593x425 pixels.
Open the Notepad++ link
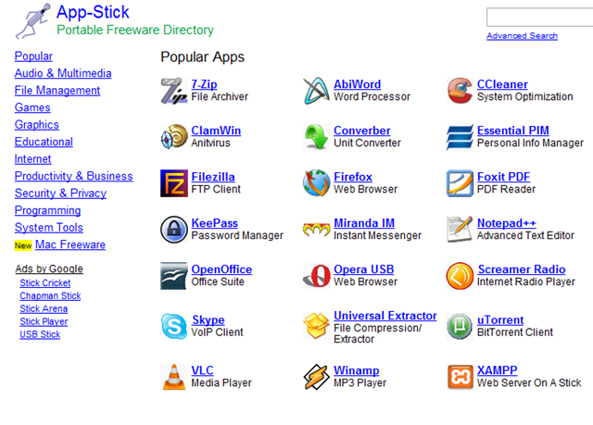[x=507, y=223]
